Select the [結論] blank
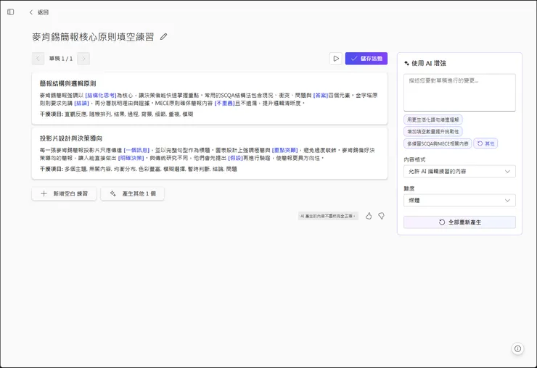The image size is (537, 368). click(81, 103)
